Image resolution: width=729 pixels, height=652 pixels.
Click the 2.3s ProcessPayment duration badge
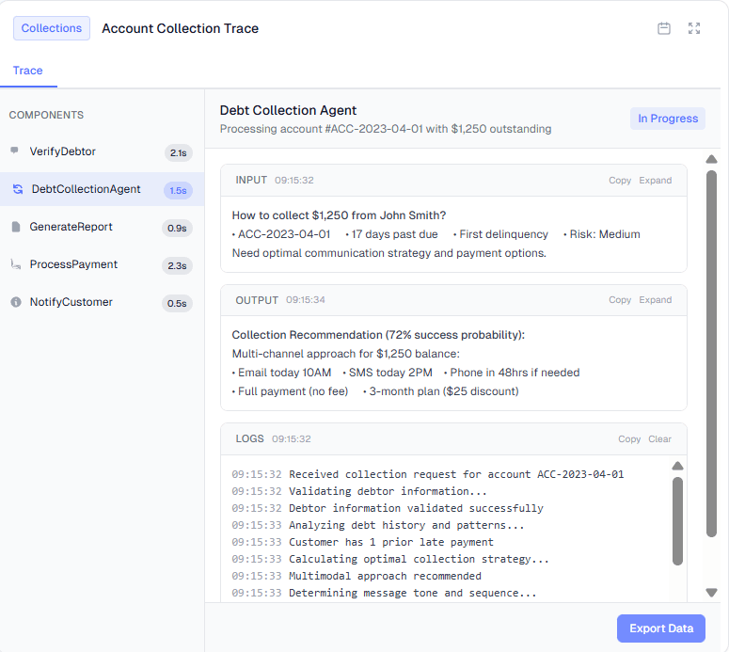[177, 266]
